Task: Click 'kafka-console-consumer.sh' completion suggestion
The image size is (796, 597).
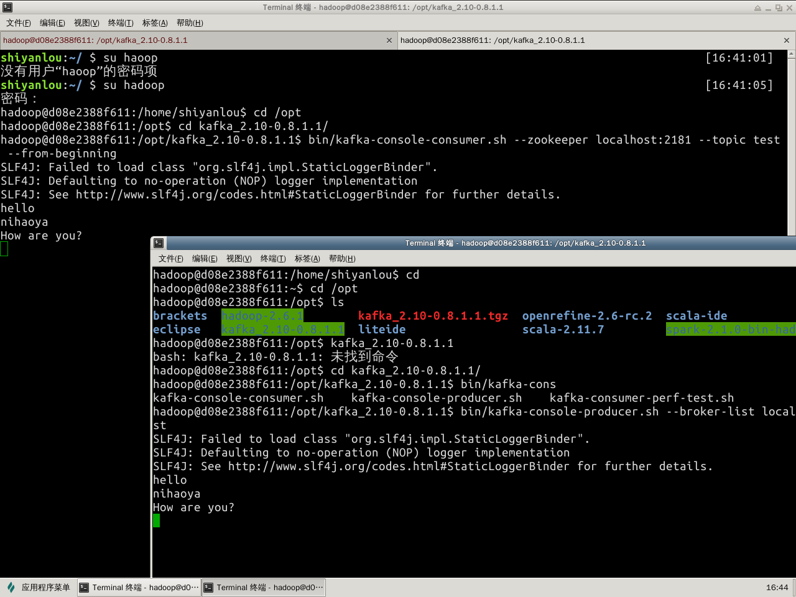Action: 238,398
